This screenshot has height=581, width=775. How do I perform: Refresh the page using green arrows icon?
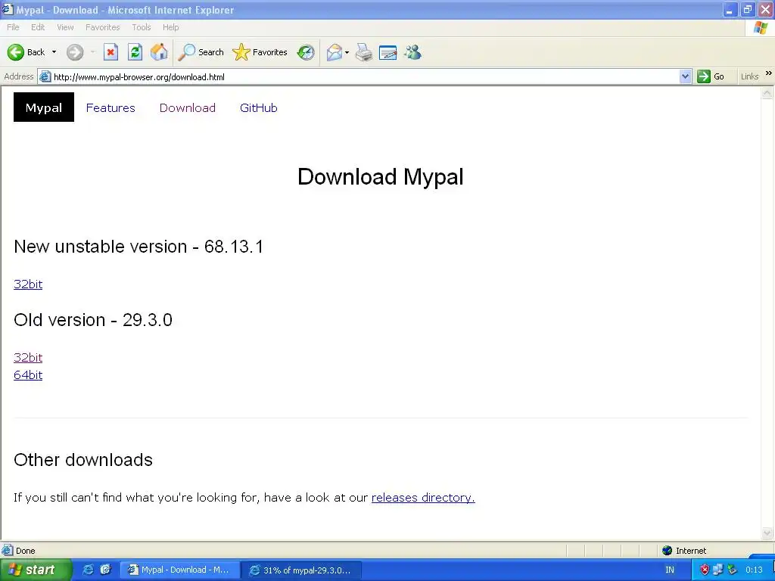click(x=135, y=52)
